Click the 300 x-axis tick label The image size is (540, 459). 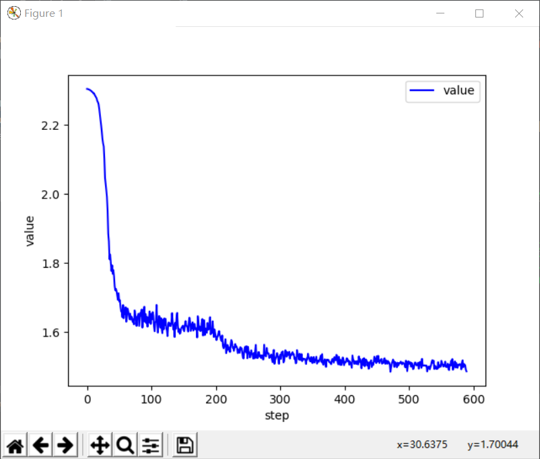point(280,399)
